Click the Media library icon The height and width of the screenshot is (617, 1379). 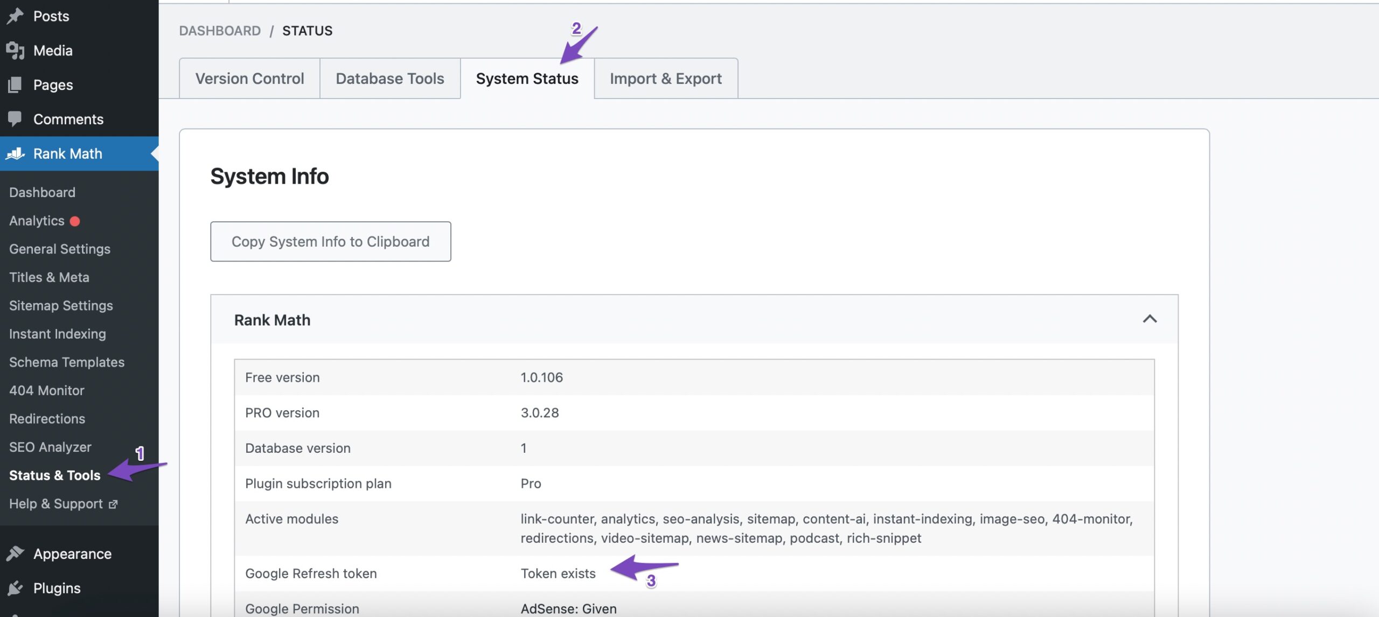[x=15, y=51]
